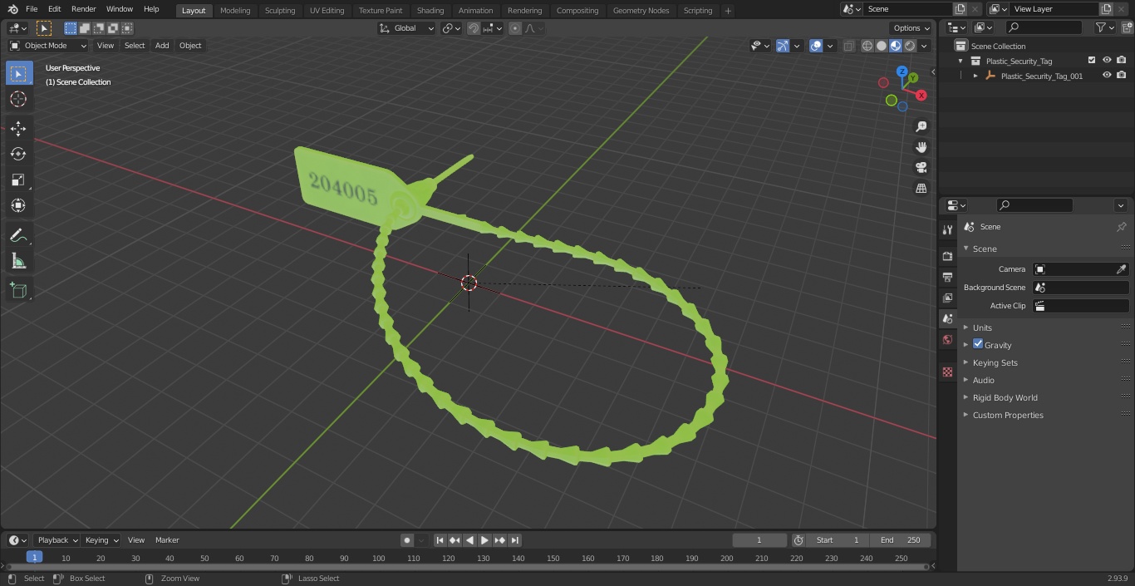This screenshot has height=586, width=1135.
Task: Uncheck the Plastic_Security_Tag collection exclude checkbox
Action: [1092, 61]
